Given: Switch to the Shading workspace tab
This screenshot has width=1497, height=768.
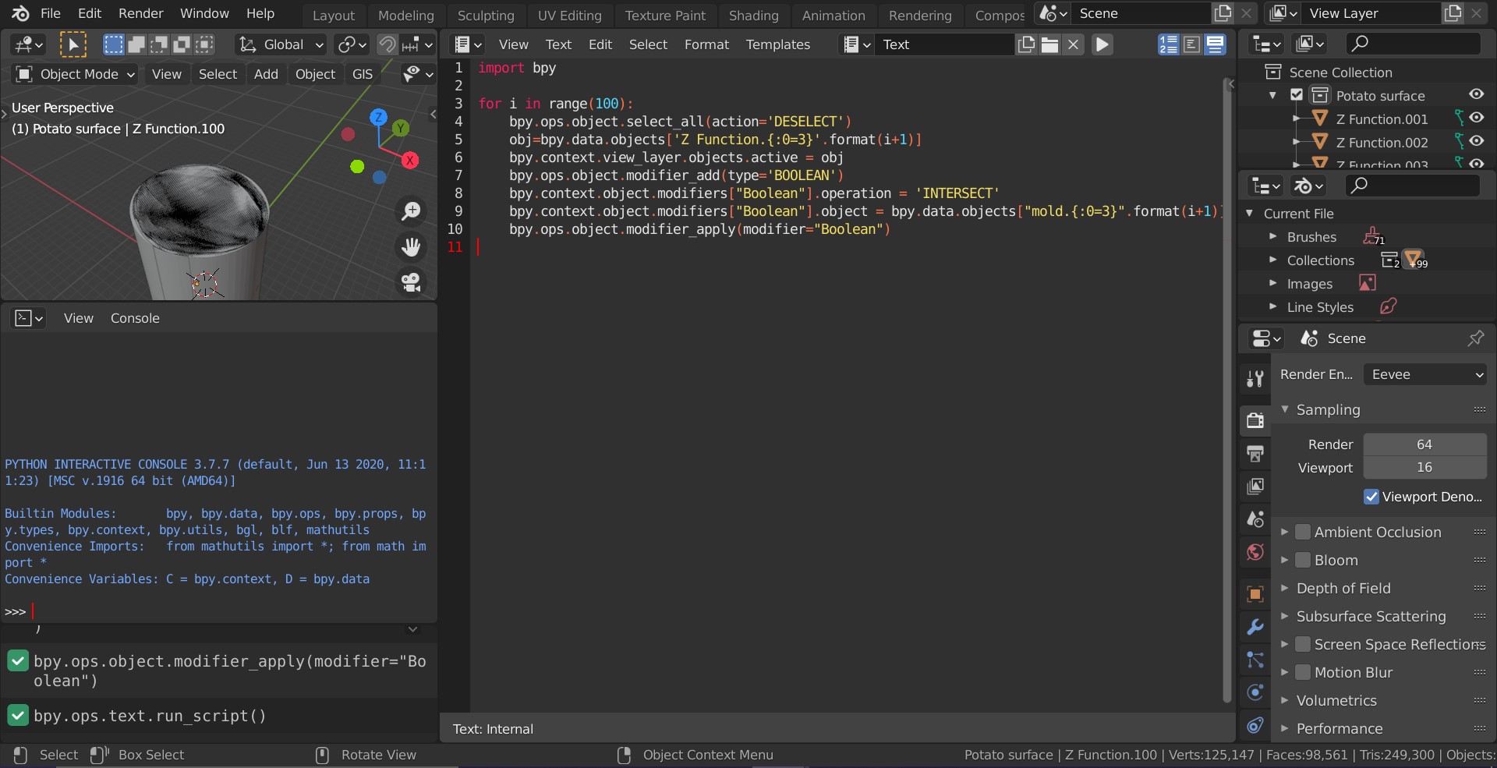Looking at the screenshot, I should pyautogui.click(x=753, y=15).
